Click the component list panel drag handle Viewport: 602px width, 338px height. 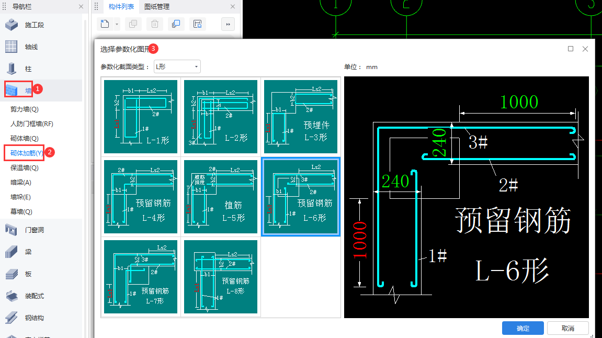96,6
